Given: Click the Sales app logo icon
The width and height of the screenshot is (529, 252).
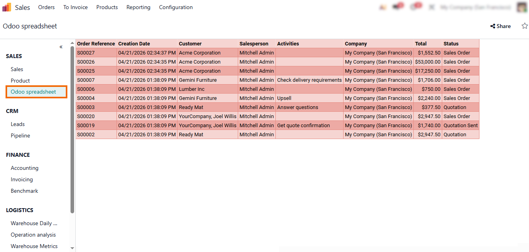Looking at the screenshot, I should (7, 7).
